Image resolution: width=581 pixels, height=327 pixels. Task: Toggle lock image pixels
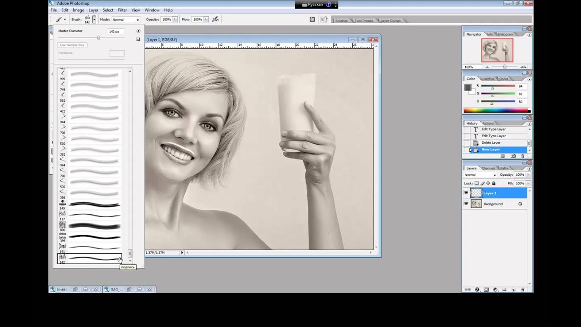click(483, 183)
